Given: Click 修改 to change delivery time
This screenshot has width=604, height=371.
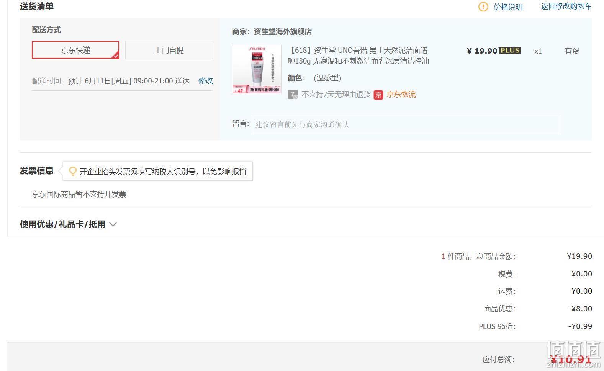Looking at the screenshot, I should (x=205, y=81).
